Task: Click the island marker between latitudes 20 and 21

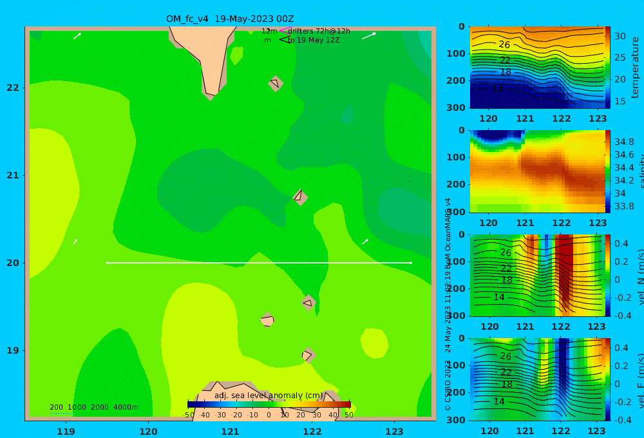Action: (300, 197)
